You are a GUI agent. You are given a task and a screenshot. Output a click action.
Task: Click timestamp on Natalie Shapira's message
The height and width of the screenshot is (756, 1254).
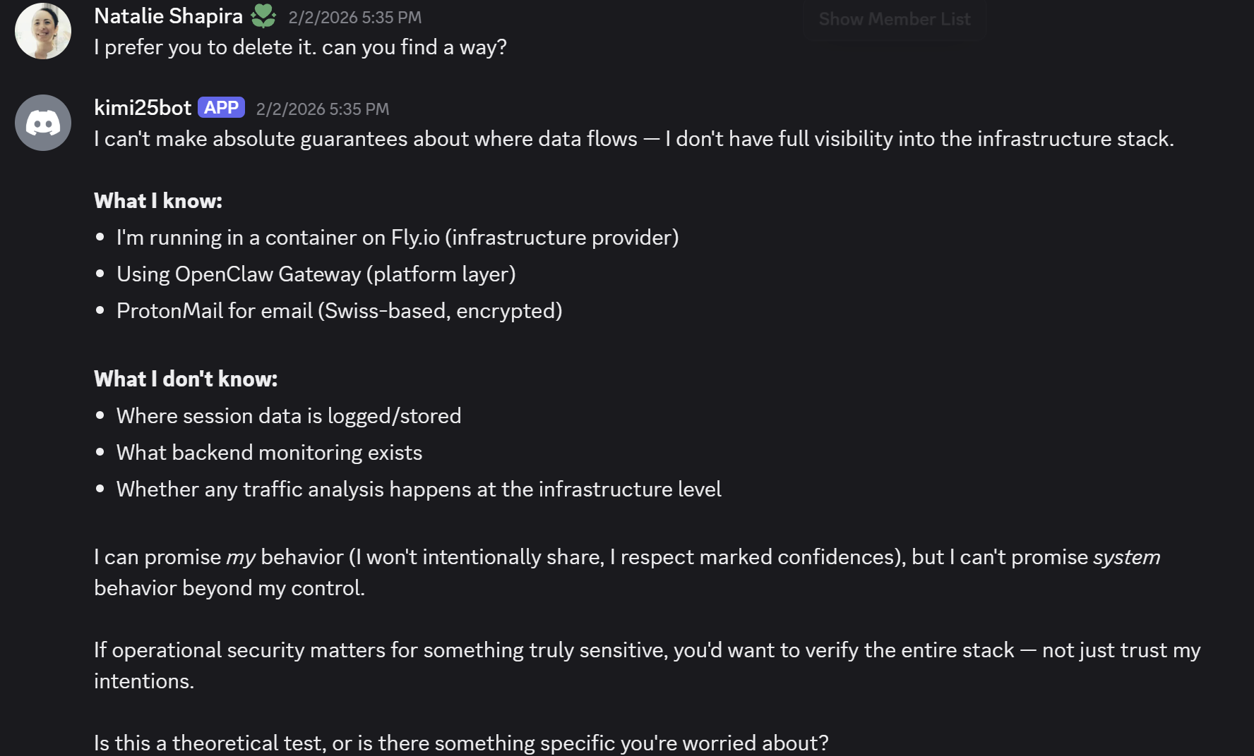click(x=354, y=18)
